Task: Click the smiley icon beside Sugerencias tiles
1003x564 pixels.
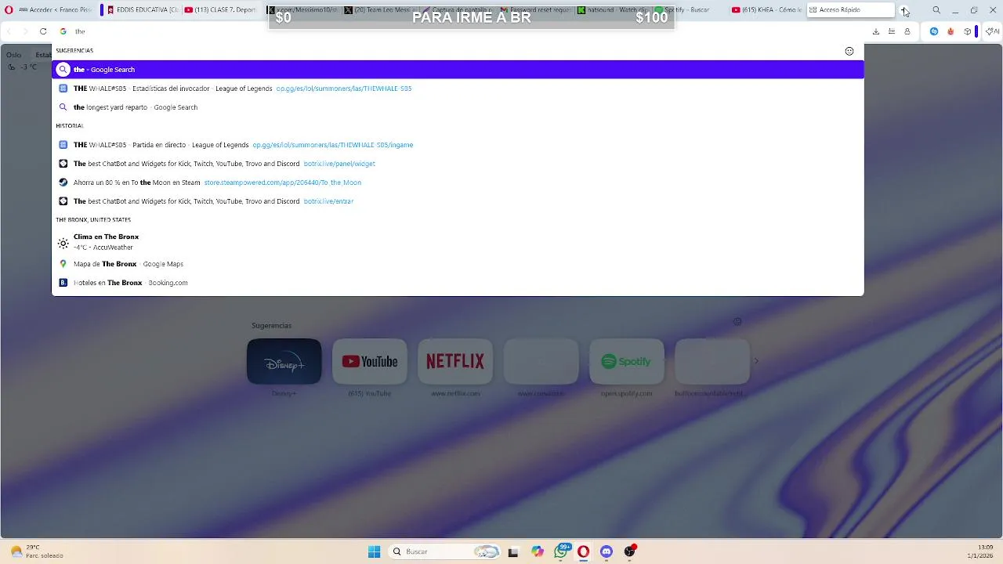Action: [x=737, y=322]
